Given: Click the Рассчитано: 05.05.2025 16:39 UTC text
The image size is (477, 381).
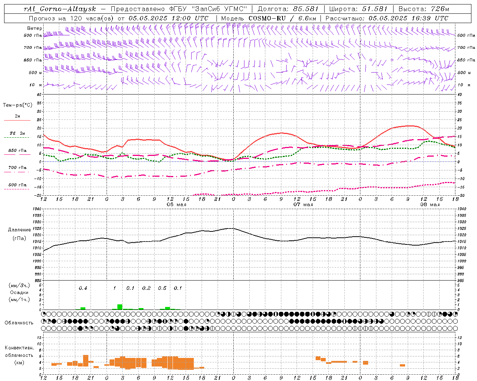Looking at the screenshot, I should [x=387, y=18].
